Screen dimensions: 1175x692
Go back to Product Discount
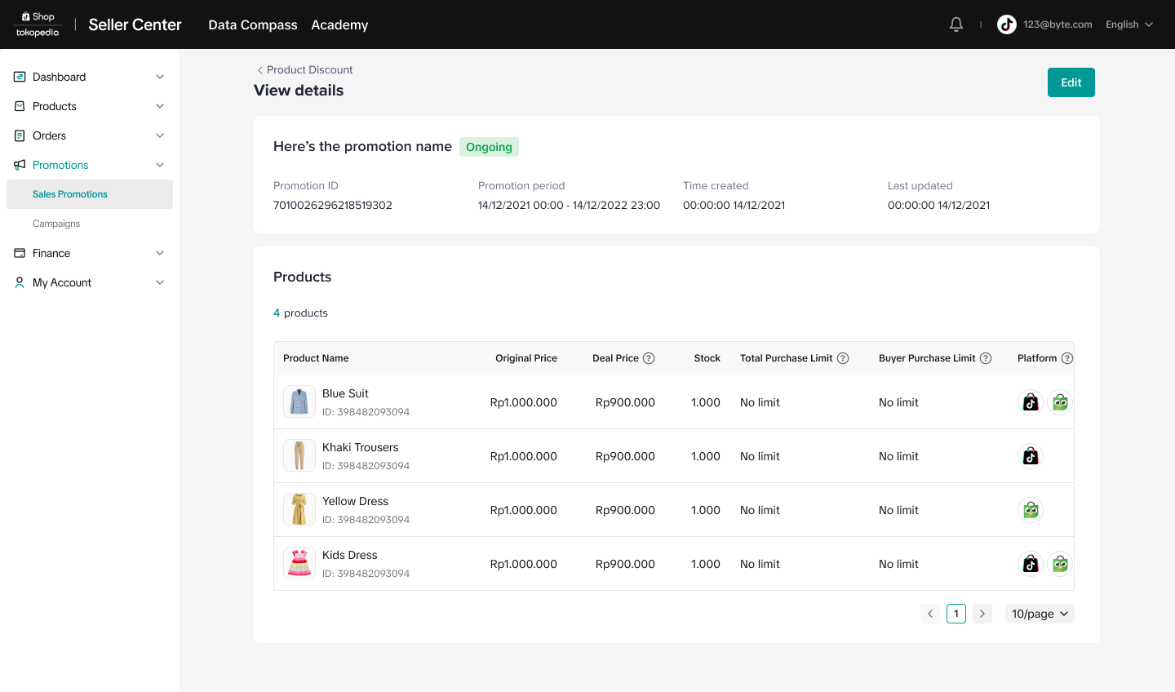[x=304, y=70]
